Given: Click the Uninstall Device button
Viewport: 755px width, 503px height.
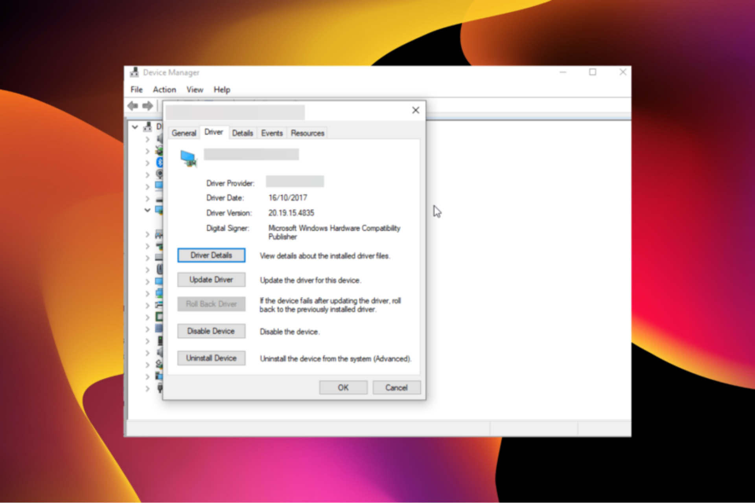Looking at the screenshot, I should [x=211, y=358].
